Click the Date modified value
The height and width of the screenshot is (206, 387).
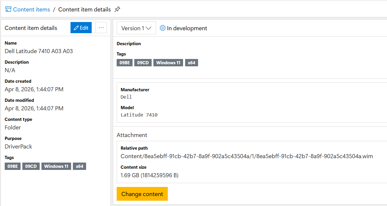(x=34, y=108)
